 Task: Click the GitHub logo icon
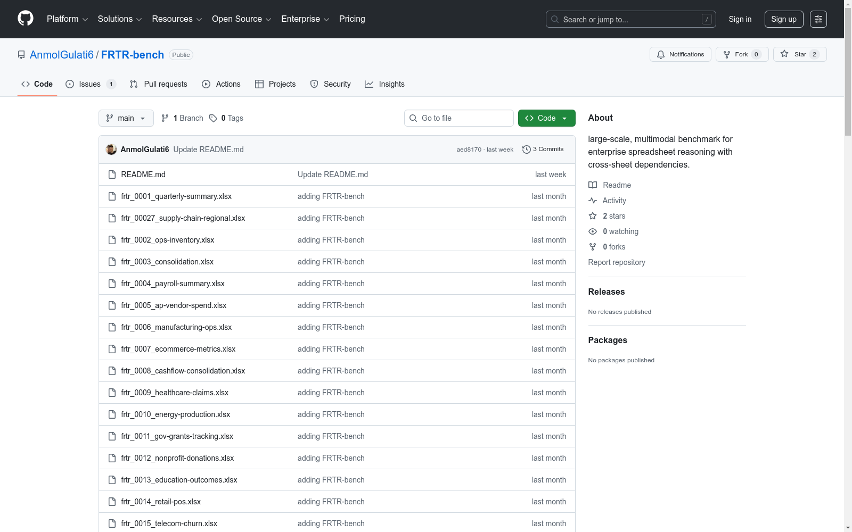[26, 19]
